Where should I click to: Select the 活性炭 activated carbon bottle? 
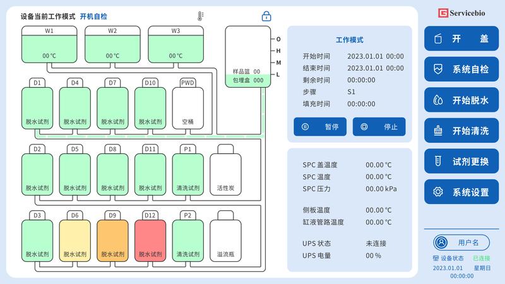pyautogui.click(x=225, y=170)
